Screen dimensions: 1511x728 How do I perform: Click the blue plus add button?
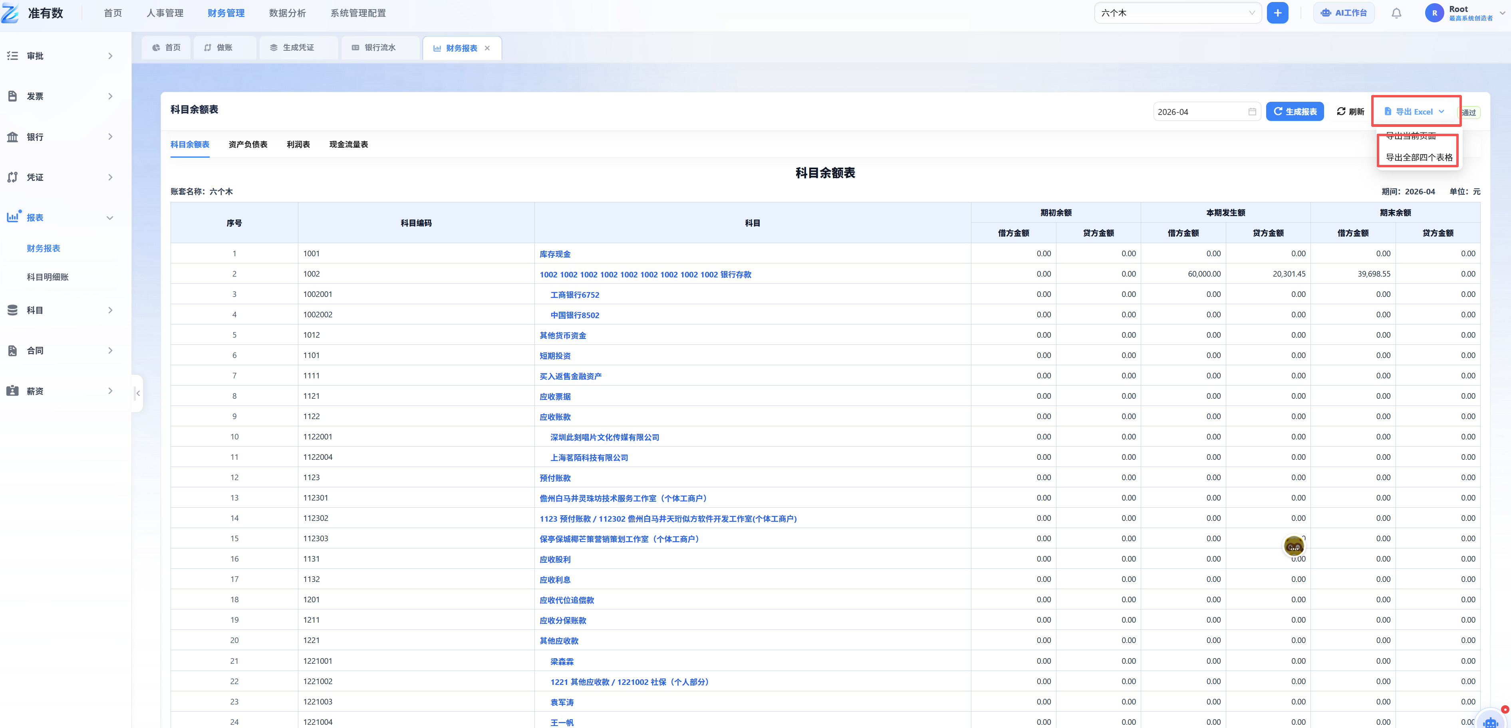tap(1277, 13)
